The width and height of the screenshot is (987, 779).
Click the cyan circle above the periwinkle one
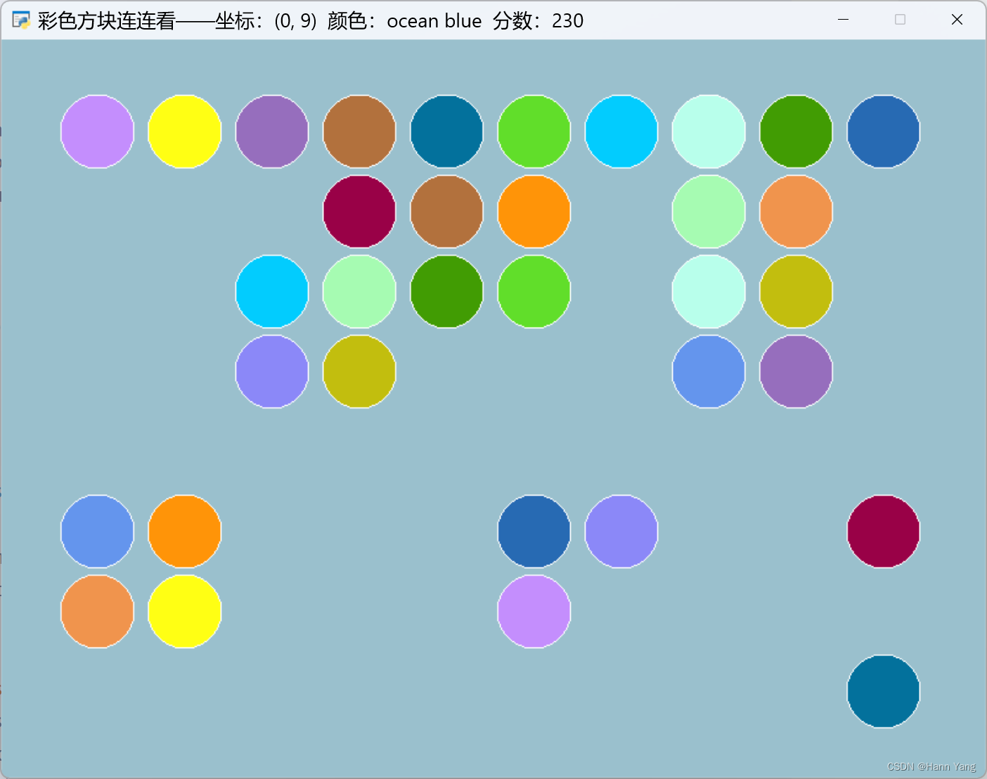272,292
